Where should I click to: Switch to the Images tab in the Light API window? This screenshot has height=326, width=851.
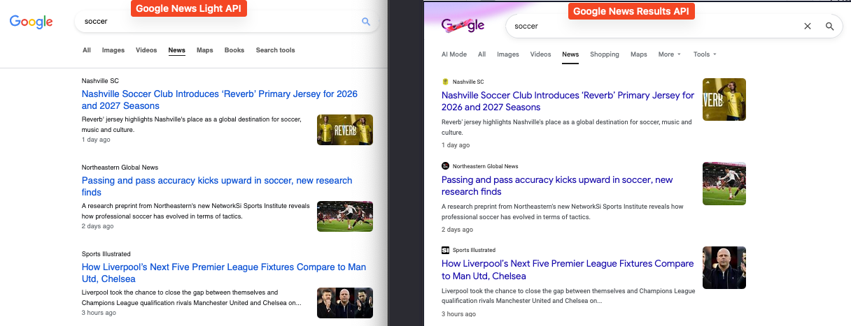(x=113, y=50)
